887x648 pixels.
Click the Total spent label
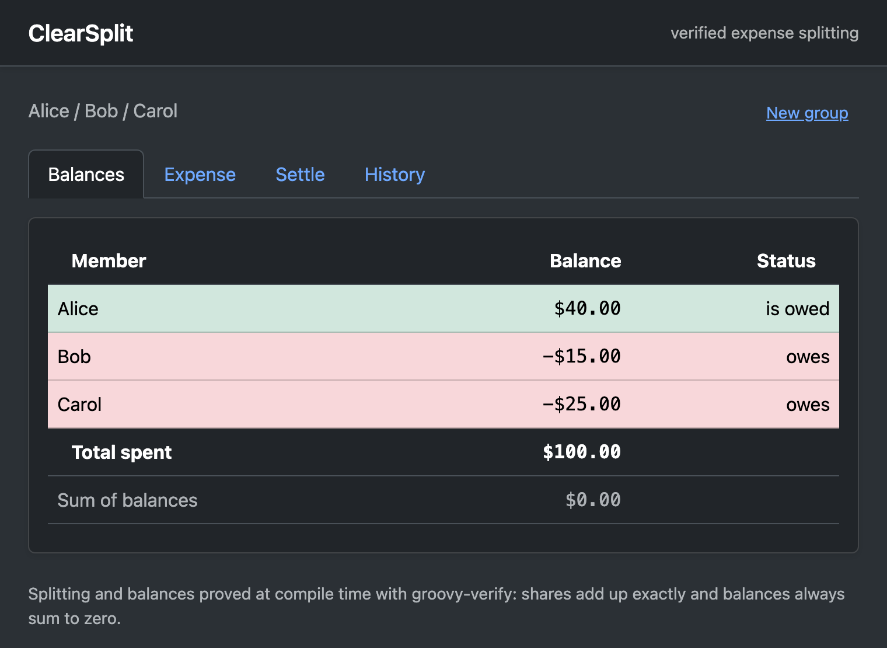pyautogui.click(x=121, y=452)
